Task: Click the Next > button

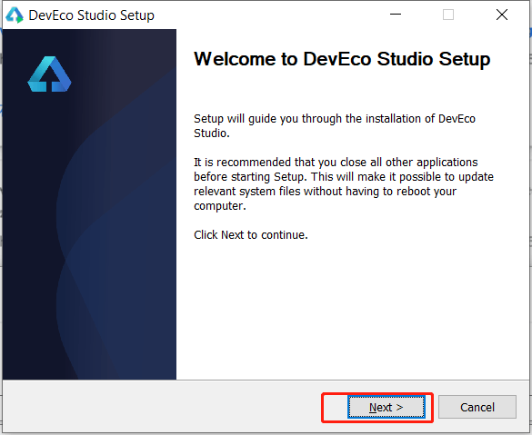Action: [386, 407]
